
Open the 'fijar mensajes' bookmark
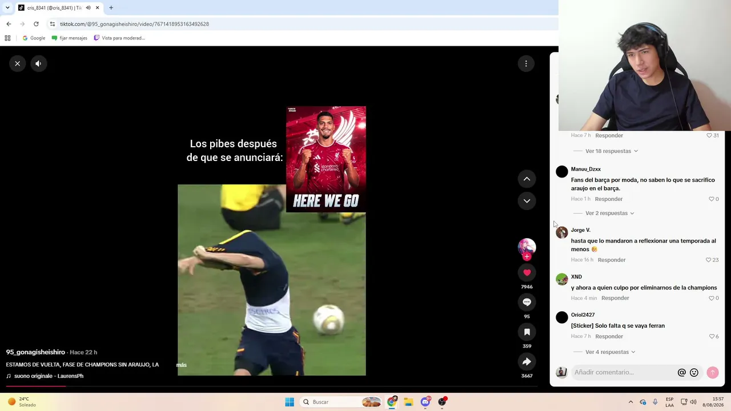[69, 38]
